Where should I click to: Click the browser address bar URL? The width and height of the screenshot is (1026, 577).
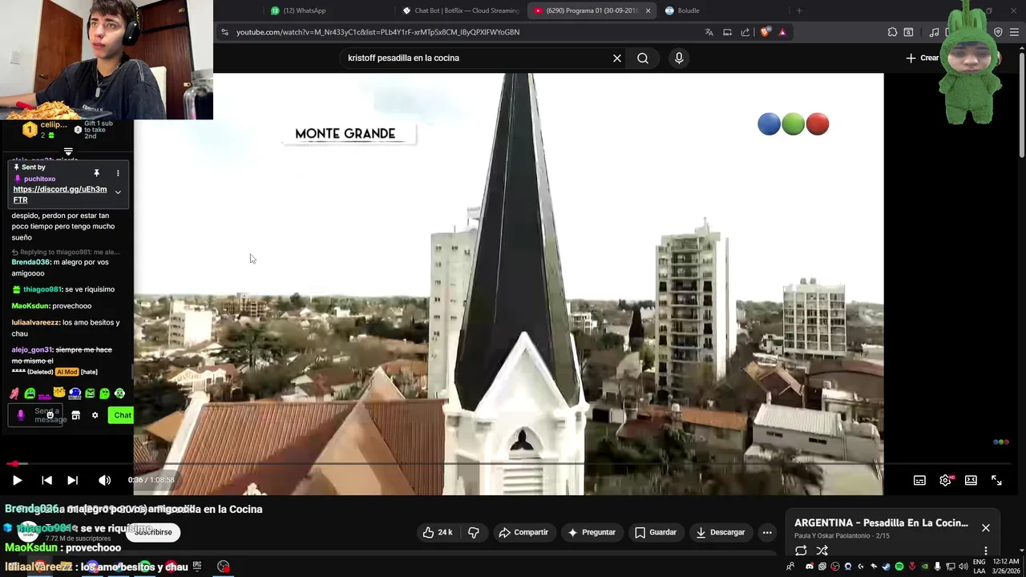click(378, 32)
